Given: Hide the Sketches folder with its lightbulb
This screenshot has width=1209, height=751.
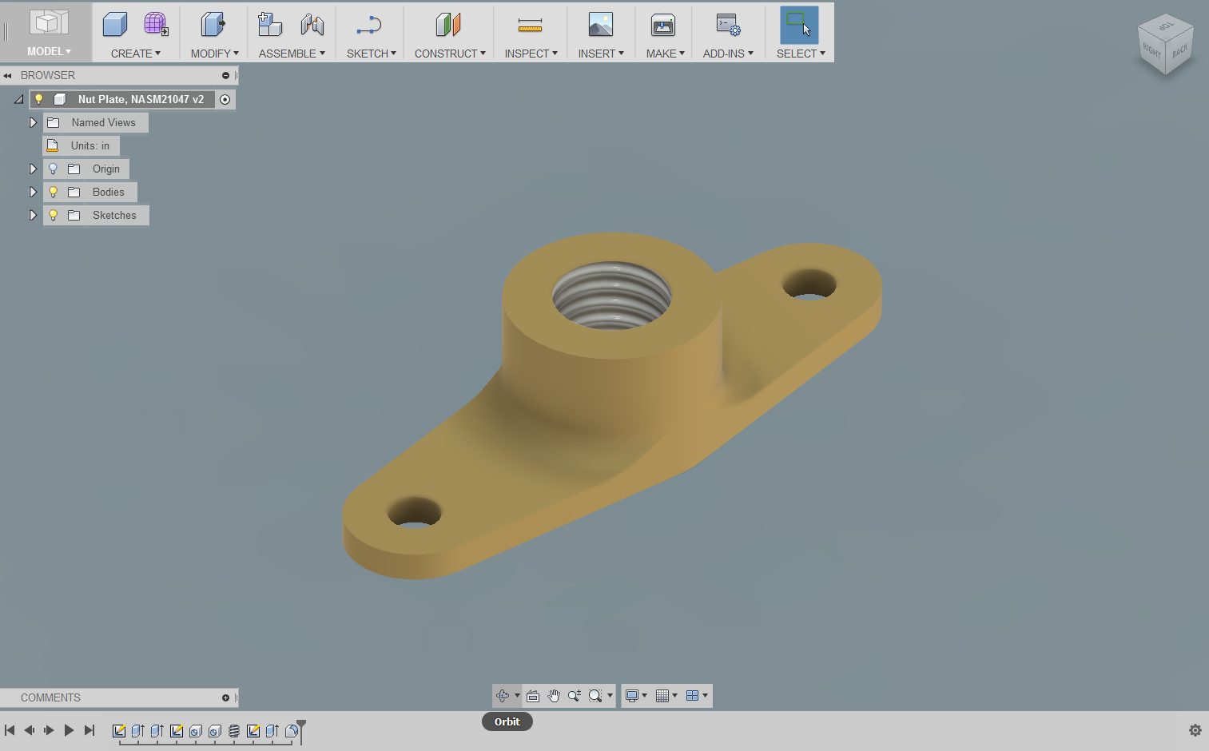Looking at the screenshot, I should click(53, 215).
